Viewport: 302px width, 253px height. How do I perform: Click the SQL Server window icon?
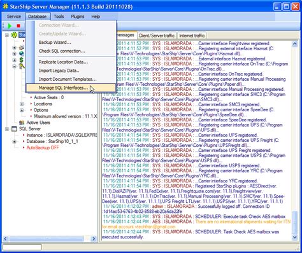click(x=14, y=129)
